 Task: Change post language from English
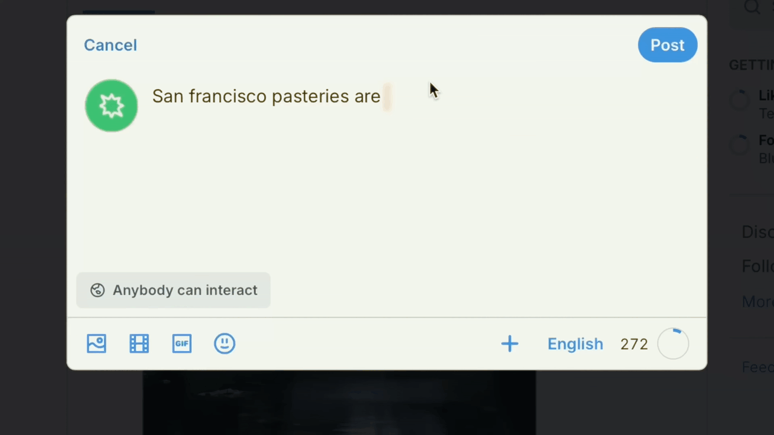pyautogui.click(x=575, y=344)
